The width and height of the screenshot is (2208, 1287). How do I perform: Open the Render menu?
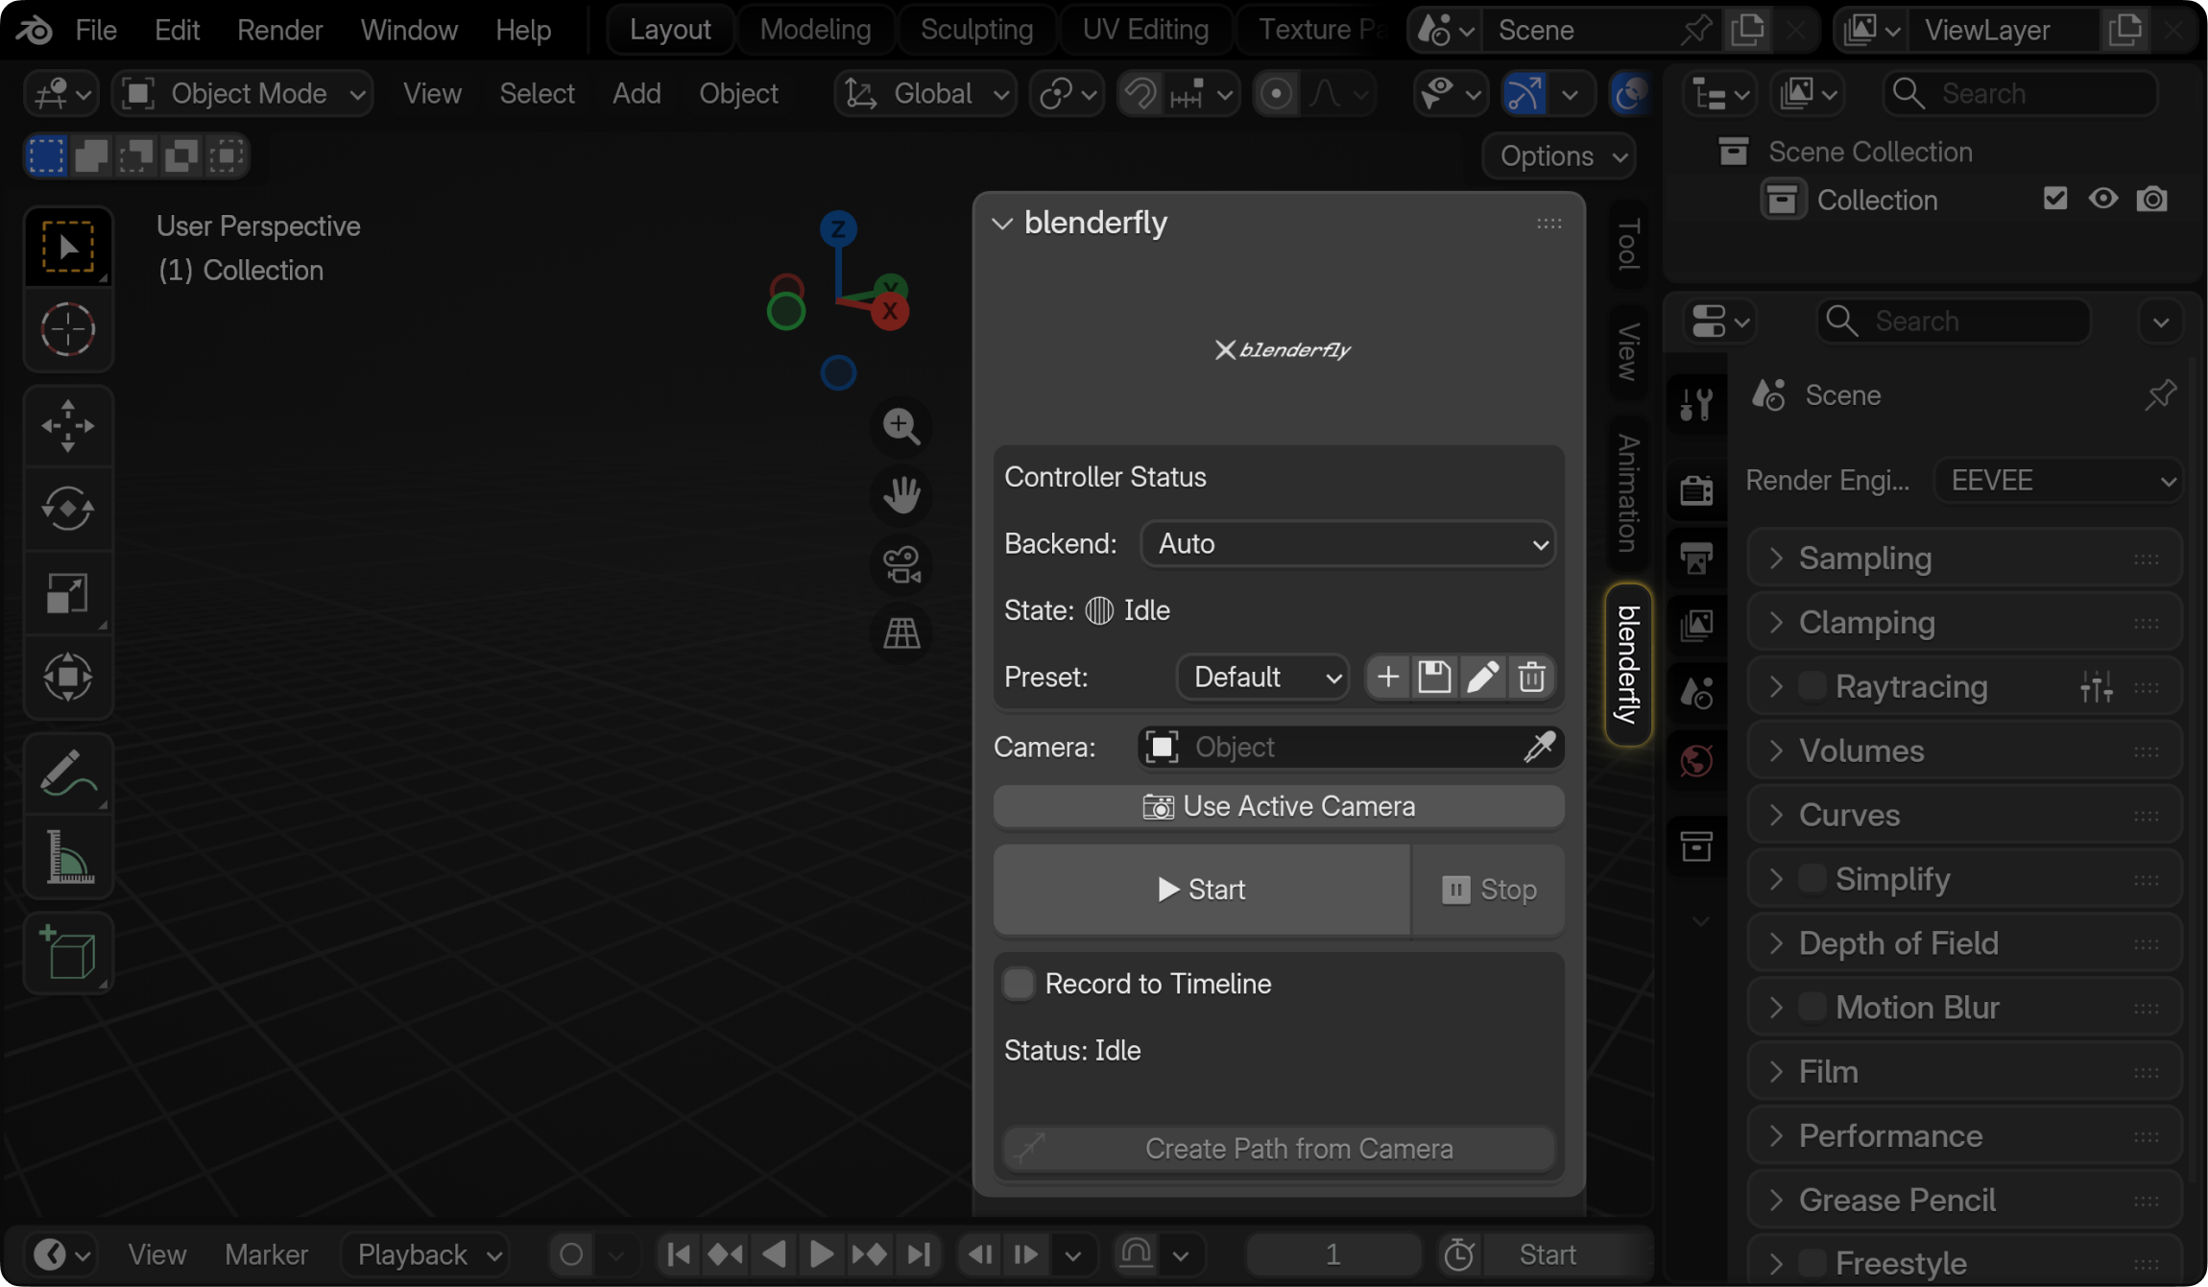coord(279,29)
